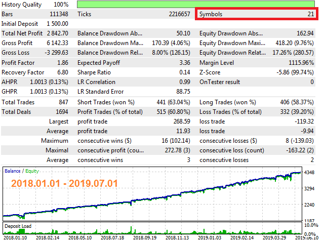The height and width of the screenshot is (243, 324).
Task: Select the Gross Loss value -3 299.63
Action: (x=56, y=53)
